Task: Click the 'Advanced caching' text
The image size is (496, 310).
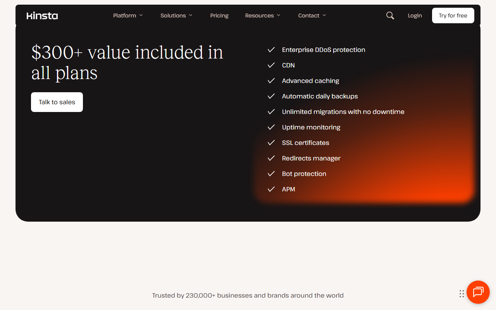Action: tap(311, 81)
